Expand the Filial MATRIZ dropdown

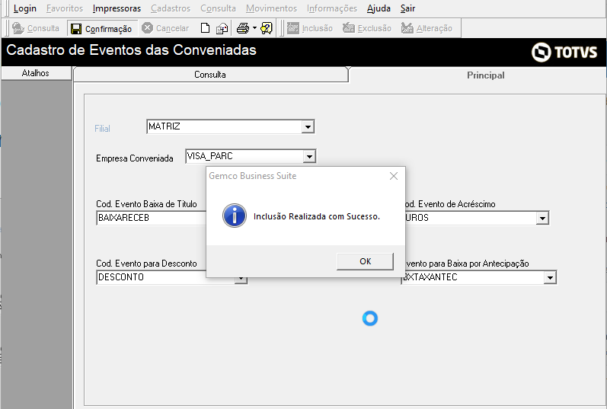pos(308,126)
